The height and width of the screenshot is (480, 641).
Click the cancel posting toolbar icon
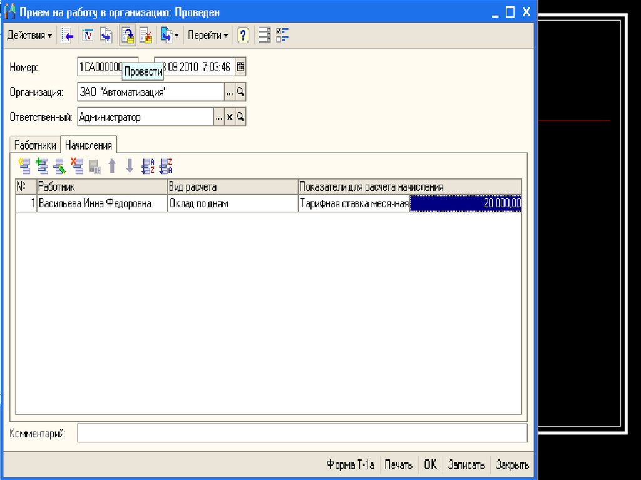[x=146, y=36]
